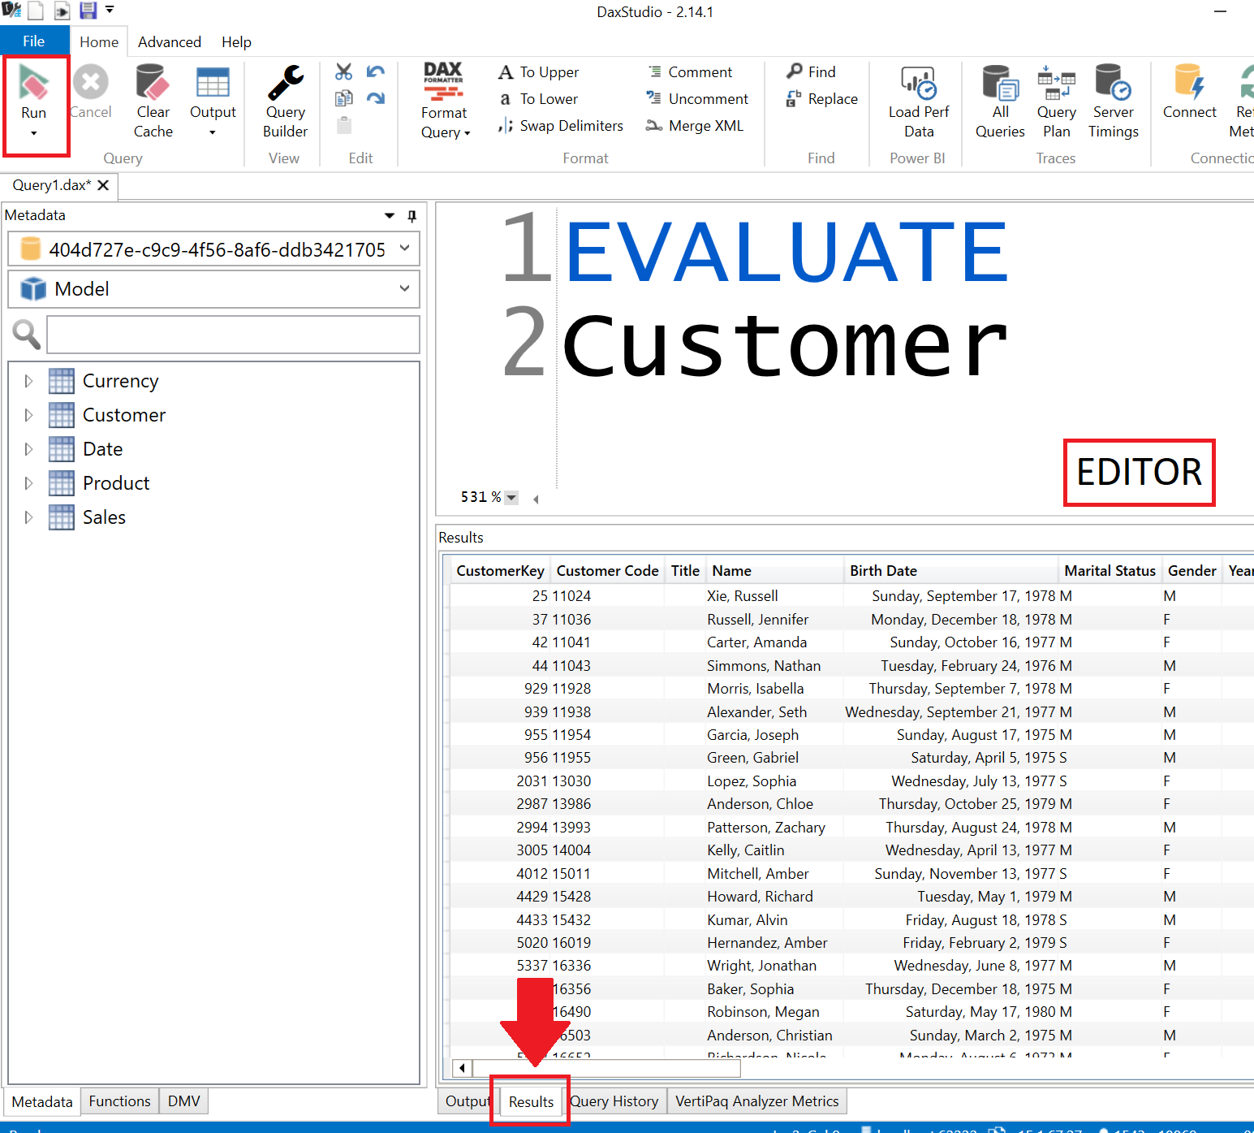Open the VertiPaq Analyzer Metrics tab
This screenshot has width=1254, height=1133.
(x=756, y=1101)
